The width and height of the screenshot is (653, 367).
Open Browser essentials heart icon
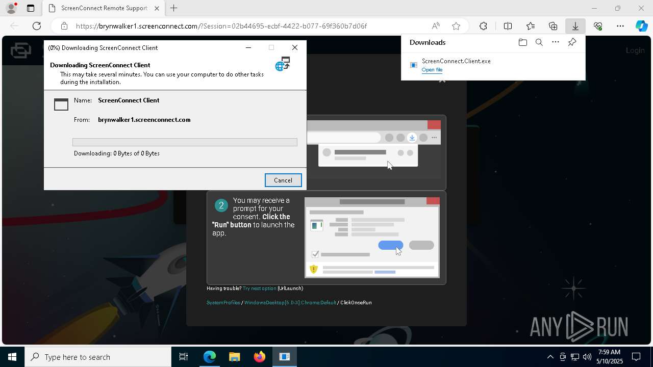(x=598, y=26)
